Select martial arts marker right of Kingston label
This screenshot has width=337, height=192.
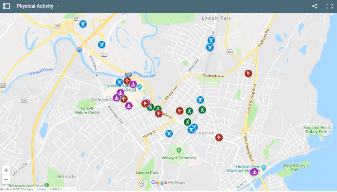click(219, 137)
